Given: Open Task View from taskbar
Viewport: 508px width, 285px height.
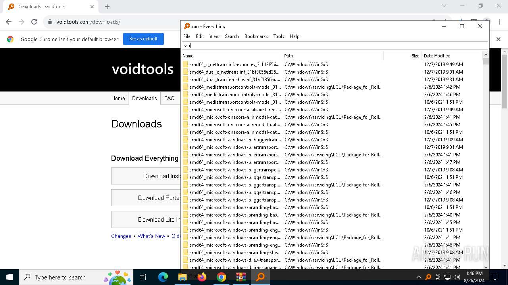Looking at the screenshot, I should (x=143, y=277).
